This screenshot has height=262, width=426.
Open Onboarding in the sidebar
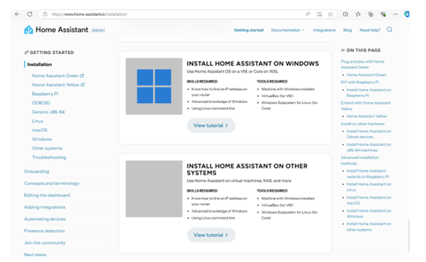[x=37, y=171]
